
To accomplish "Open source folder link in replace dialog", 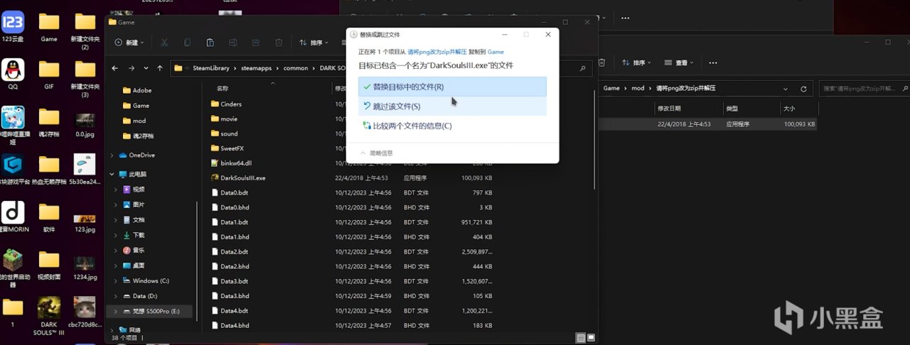I will (x=437, y=52).
